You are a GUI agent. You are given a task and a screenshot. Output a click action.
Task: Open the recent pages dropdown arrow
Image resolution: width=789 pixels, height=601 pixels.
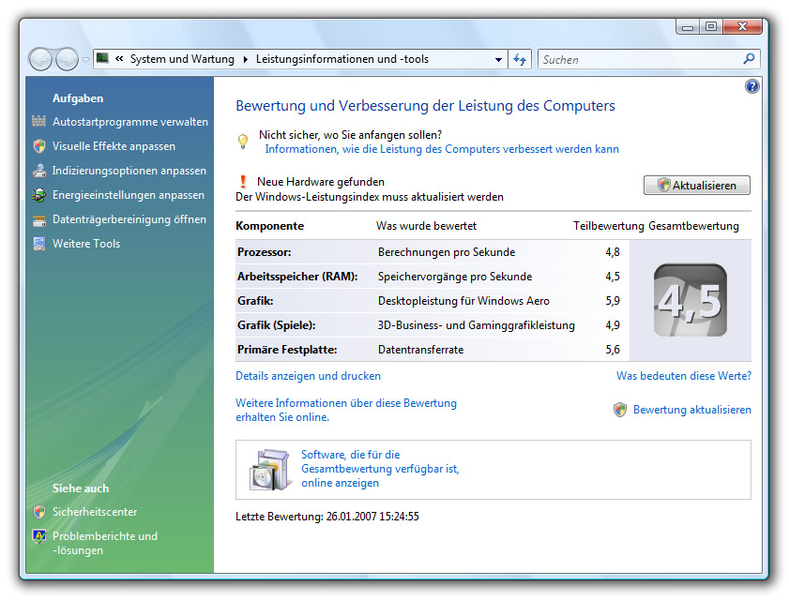point(85,59)
